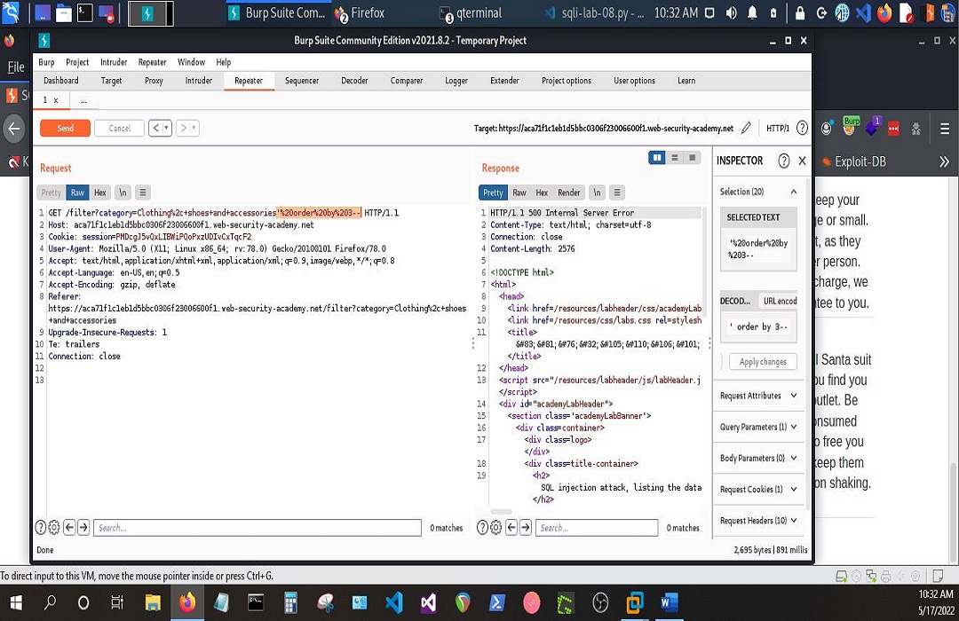959x621 pixels.
Task: Select response Raw view
Action: [519, 193]
